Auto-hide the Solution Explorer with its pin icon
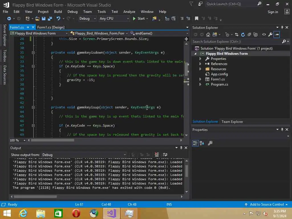This screenshot has height=219, width=292. click(282, 27)
